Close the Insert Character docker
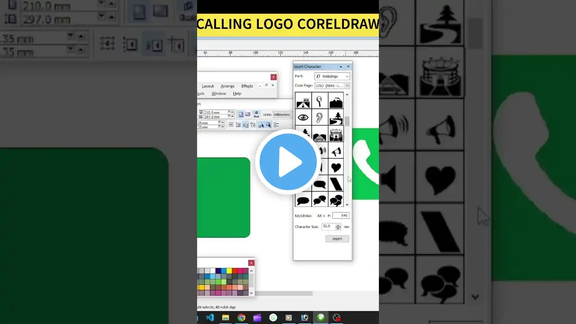The height and width of the screenshot is (324, 576). tap(348, 67)
